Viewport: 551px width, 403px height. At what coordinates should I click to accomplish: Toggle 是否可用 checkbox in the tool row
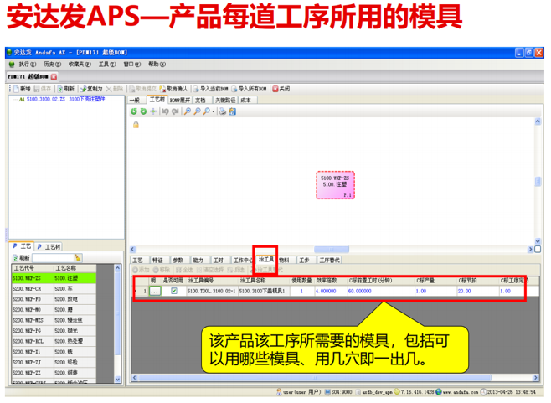pyautogui.click(x=173, y=291)
